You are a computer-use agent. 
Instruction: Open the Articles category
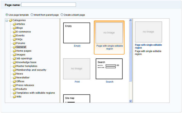pos(20,24)
